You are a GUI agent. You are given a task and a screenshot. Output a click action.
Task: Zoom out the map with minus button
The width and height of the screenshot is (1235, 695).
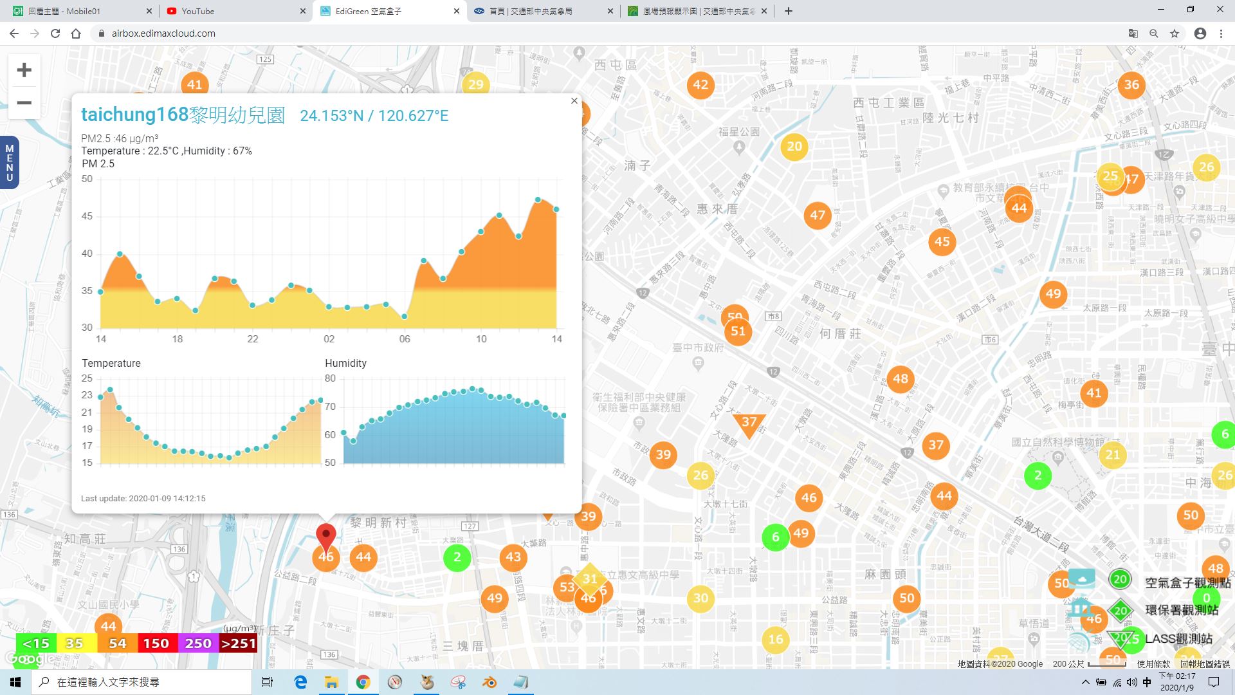[24, 103]
